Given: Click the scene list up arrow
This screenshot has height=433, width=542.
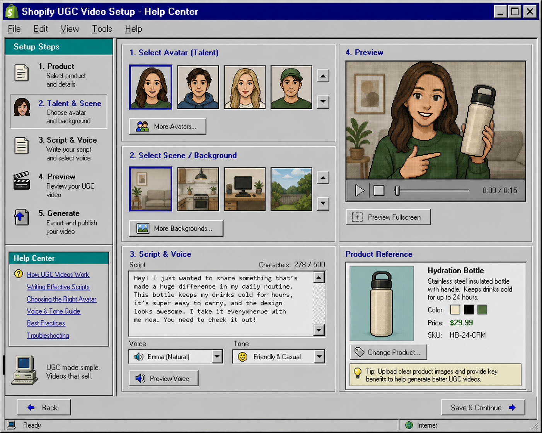Looking at the screenshot, I should [x=323, y=178].
